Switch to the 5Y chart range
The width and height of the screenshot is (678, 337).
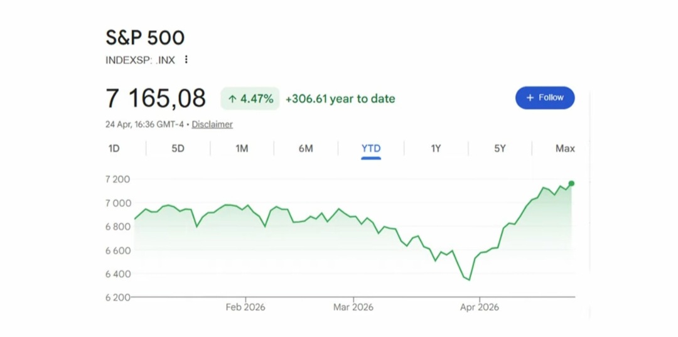click(x=500, y=149)
